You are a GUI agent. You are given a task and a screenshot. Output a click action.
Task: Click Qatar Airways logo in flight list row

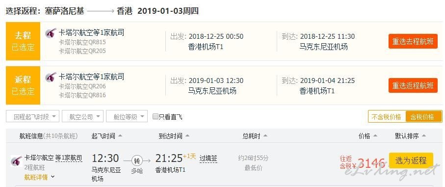(x=17, y=161)
